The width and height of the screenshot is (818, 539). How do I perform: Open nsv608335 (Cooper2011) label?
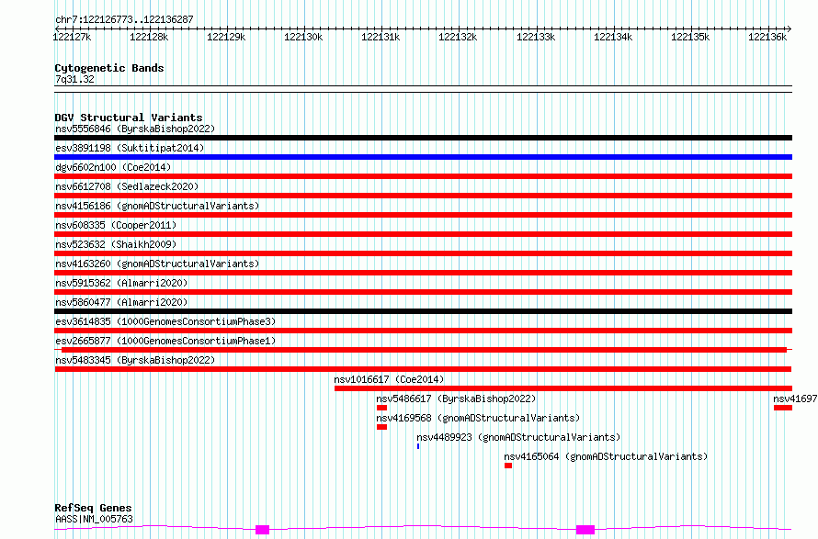click(x=116, y=225)
